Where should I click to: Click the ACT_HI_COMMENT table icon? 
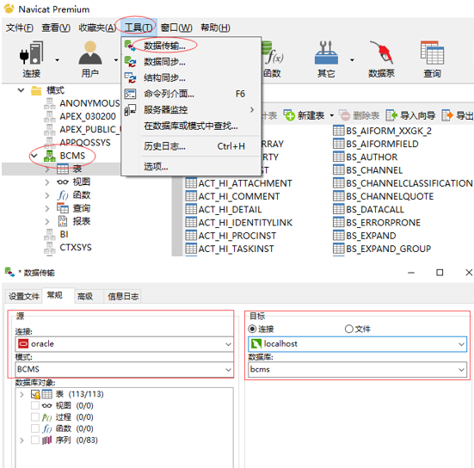(191, 196)
